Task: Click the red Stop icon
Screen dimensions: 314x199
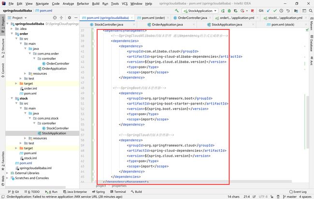Action: point(252,11)
